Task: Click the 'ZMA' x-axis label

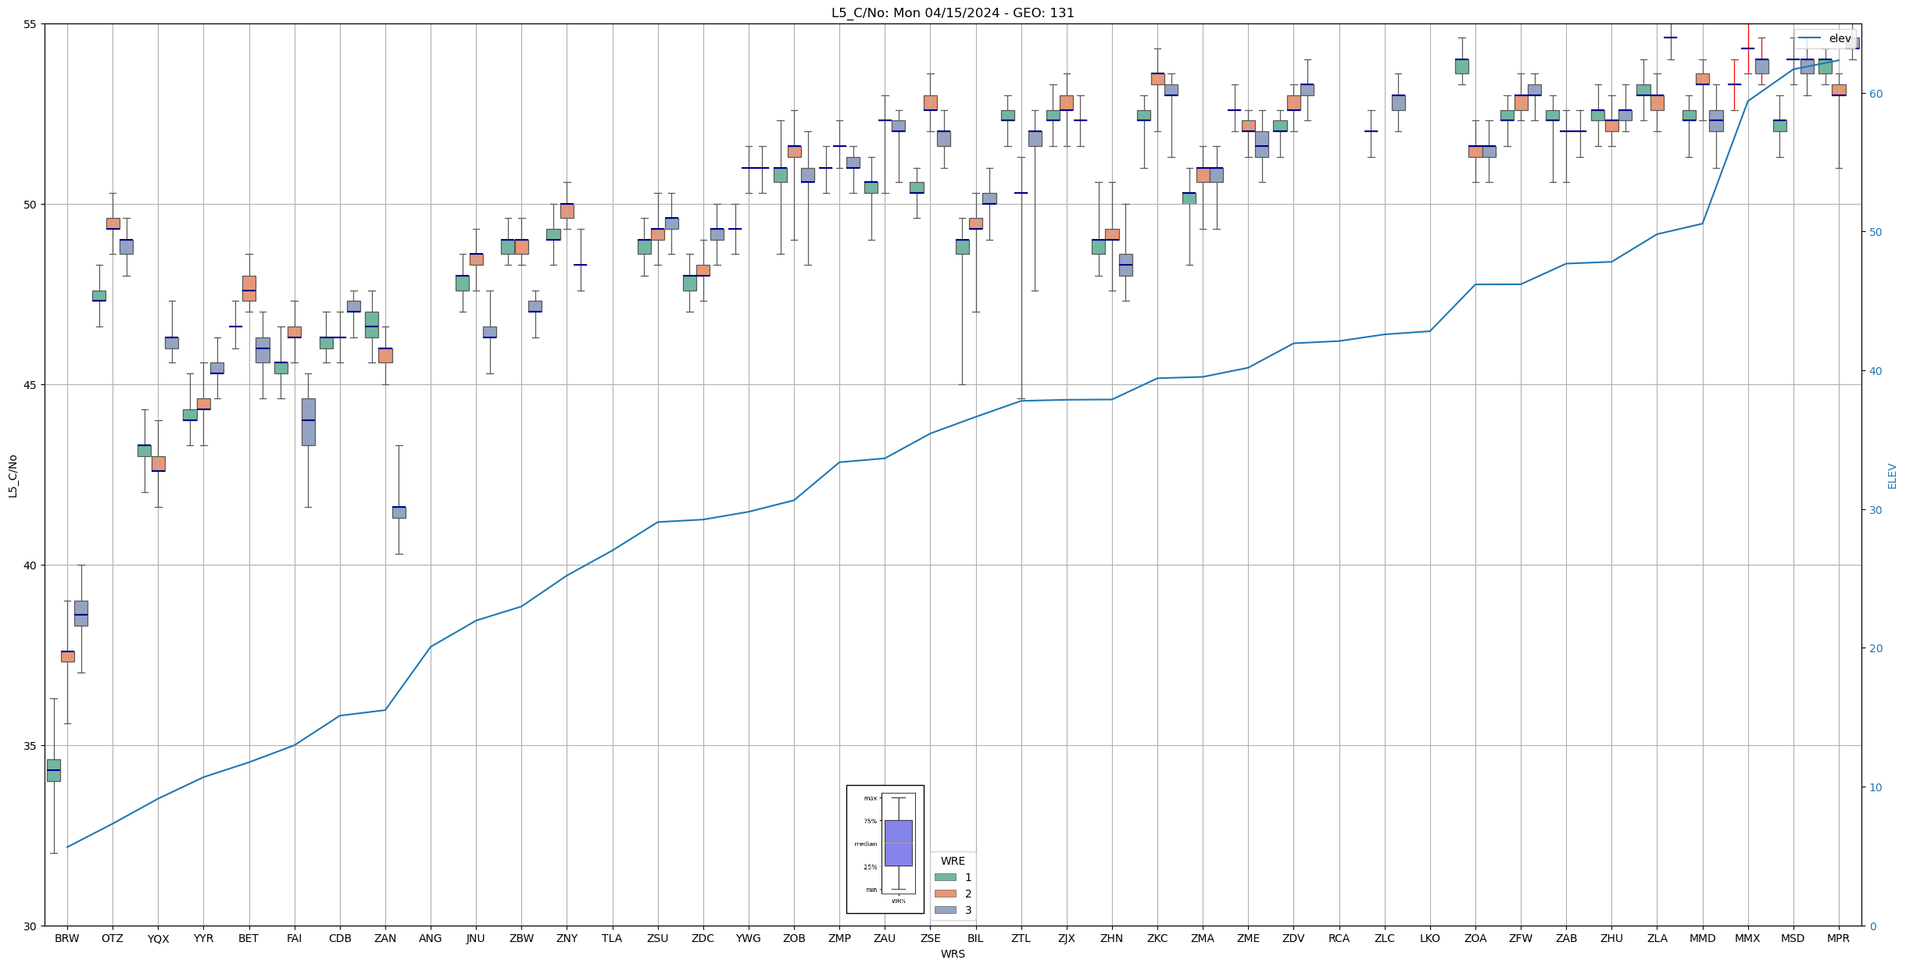Action: tap(1203, 939)
